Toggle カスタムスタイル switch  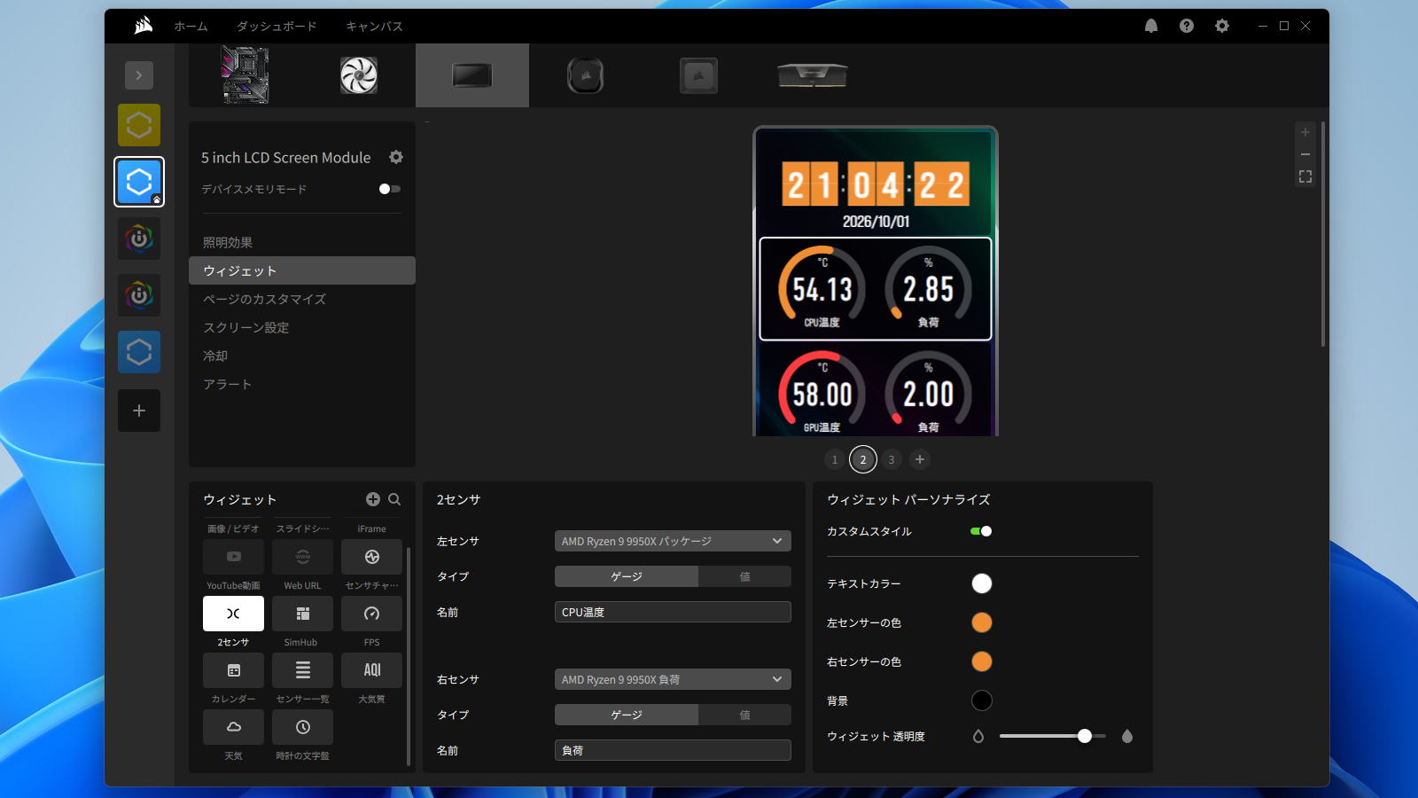[981, 531]
